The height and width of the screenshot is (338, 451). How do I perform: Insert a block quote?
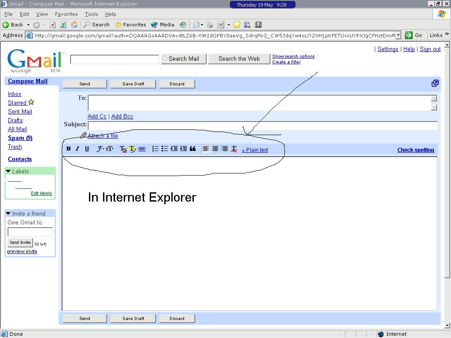[x=192, y=149]
